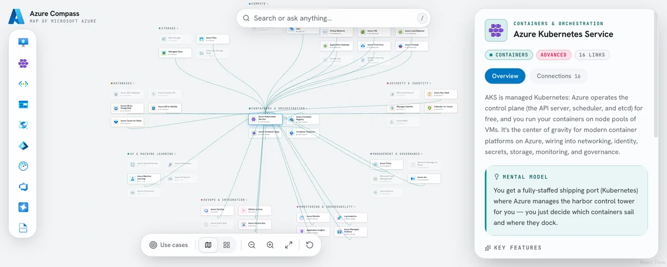Select the Virtual Network node
Image resolution: width=667 pixels, height=267 pixels.
(x=337, y=32)
